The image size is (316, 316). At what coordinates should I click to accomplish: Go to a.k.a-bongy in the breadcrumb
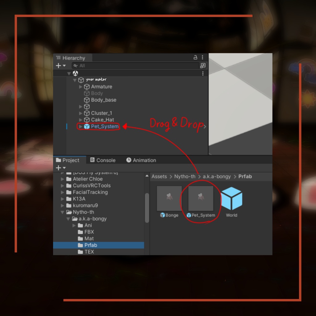217,177
